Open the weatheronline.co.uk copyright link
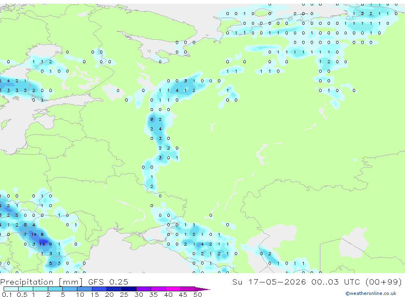Viewport: 405px width, 297px height. [x=371, y=293]
